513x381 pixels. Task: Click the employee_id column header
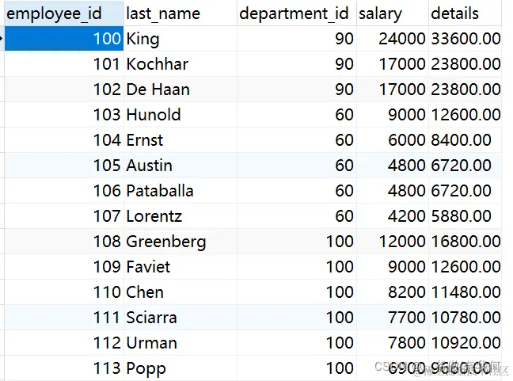click(x=64, y=13)
